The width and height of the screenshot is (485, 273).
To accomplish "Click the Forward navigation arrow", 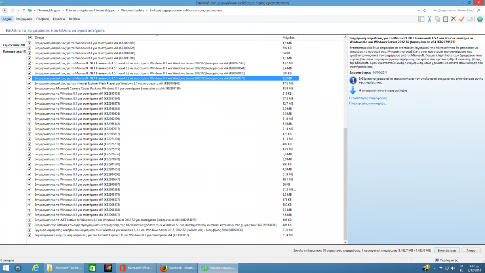I will (x=12, y=10).
